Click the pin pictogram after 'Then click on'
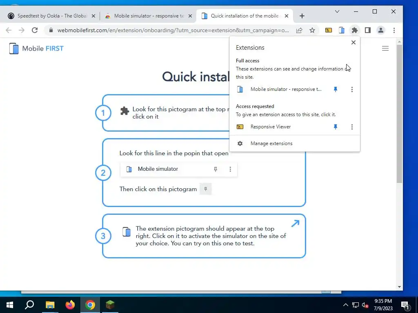418x313 pixels. point(206,189)
